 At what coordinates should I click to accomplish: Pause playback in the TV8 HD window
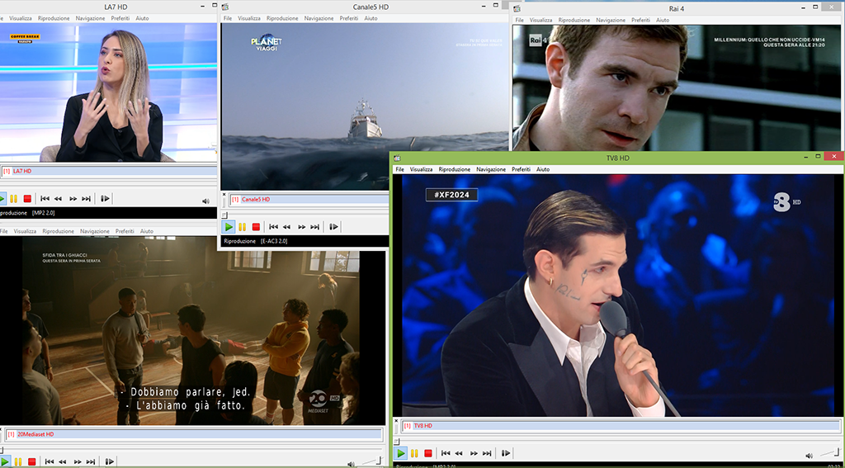click(414, 453)
